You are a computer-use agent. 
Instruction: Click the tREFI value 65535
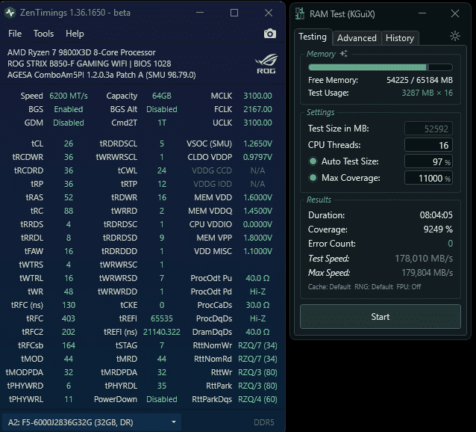point(162,318)
